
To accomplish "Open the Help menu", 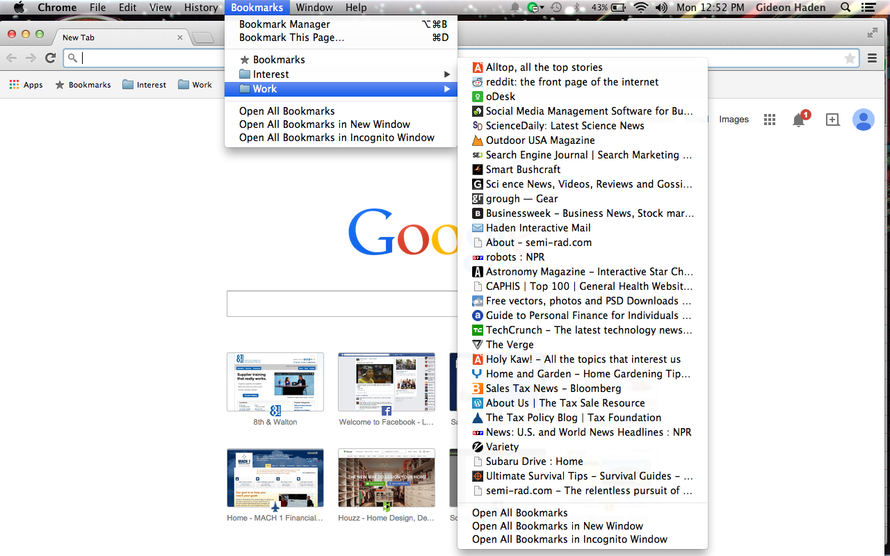I will click(x=356, y=8).
